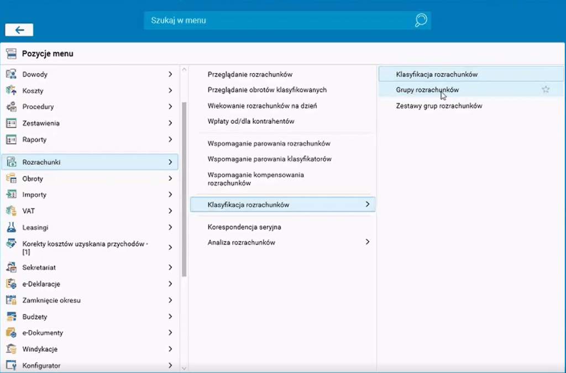Viewport: 566px width, 373px height.
Task: Click the Zamknięcie okresu calendar icon
Action: point(11,300)
